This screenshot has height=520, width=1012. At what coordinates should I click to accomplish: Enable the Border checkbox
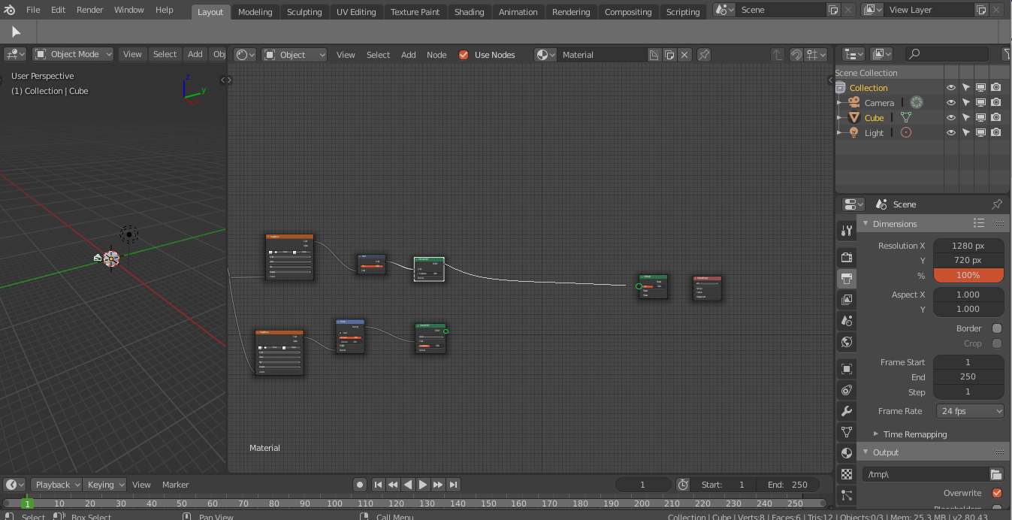pos(997,328)
